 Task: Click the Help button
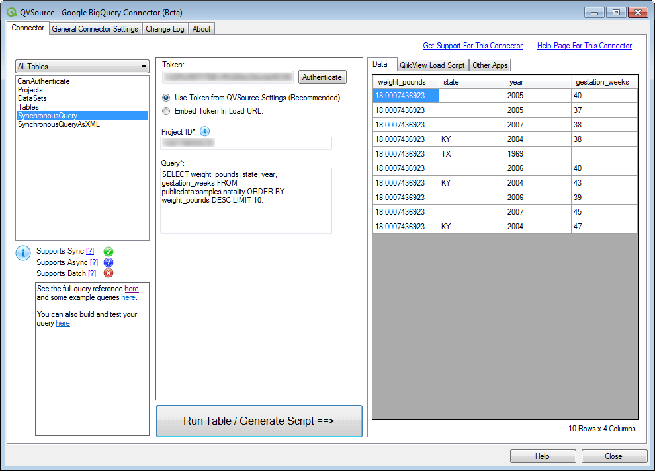[543, 456]
